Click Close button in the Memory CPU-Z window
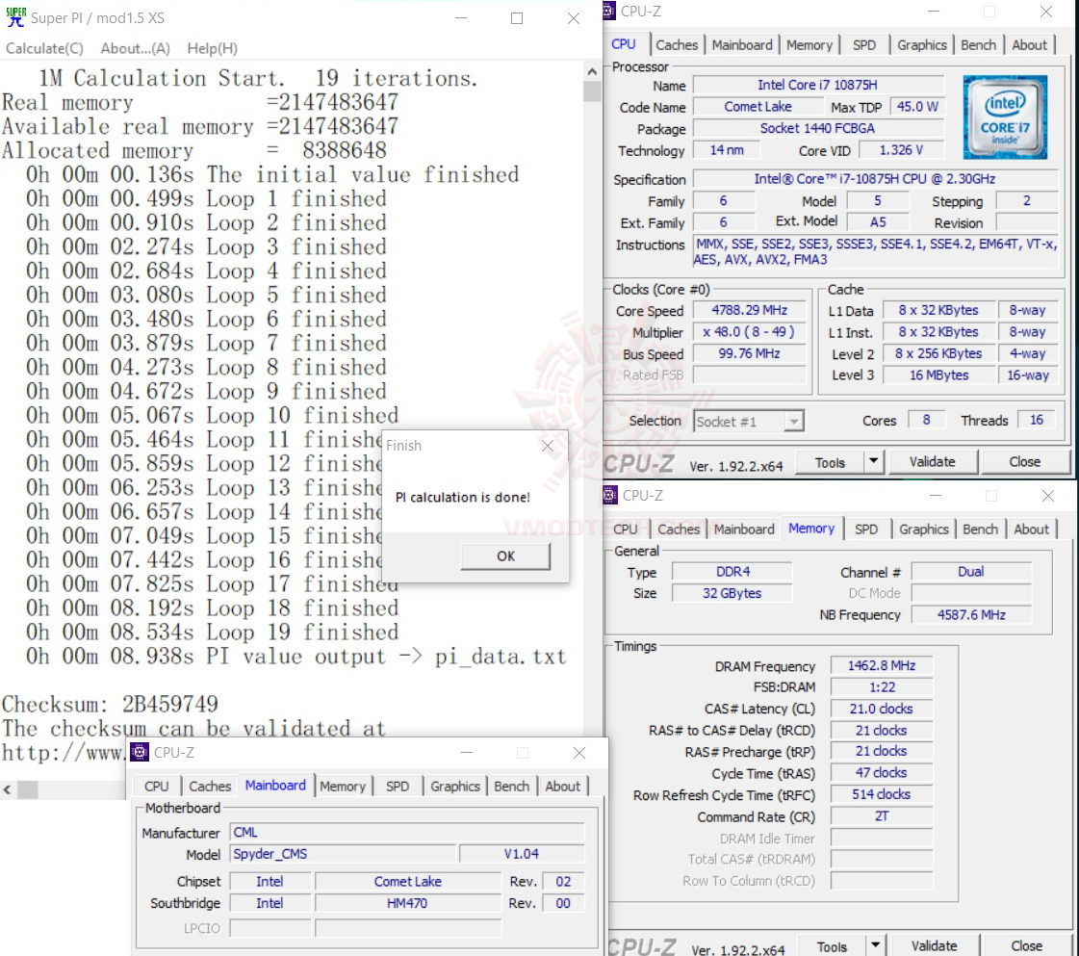This screenshot has height=956, width=1079. [1026, 946]
